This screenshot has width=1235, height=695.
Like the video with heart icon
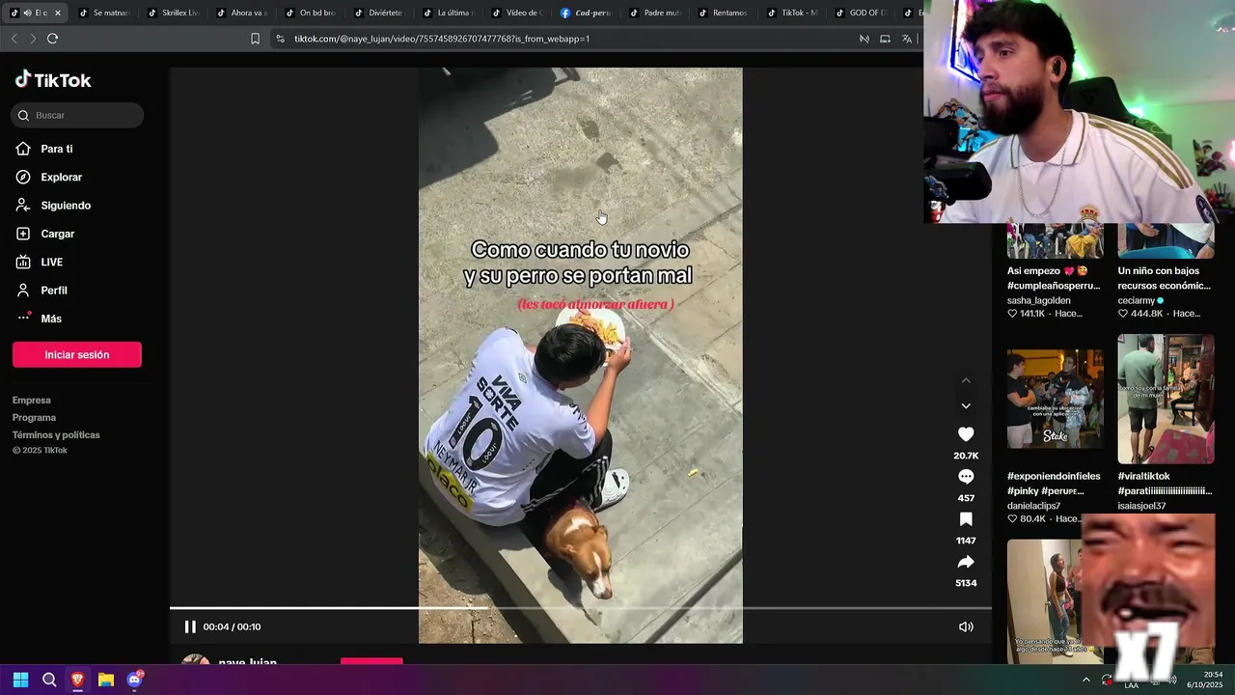click(x=966, y=434)
